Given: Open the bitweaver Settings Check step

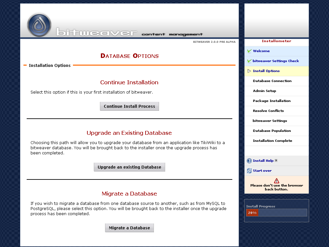Looking at the screenshot, I should pos(276,61).
